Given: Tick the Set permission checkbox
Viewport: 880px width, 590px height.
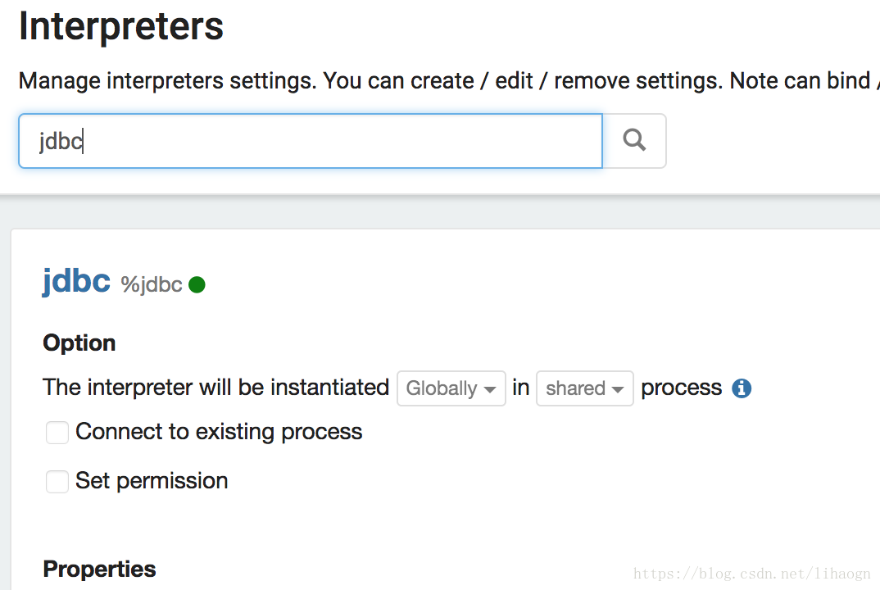Looking at the screenshot, I should (x=57, y=482).
